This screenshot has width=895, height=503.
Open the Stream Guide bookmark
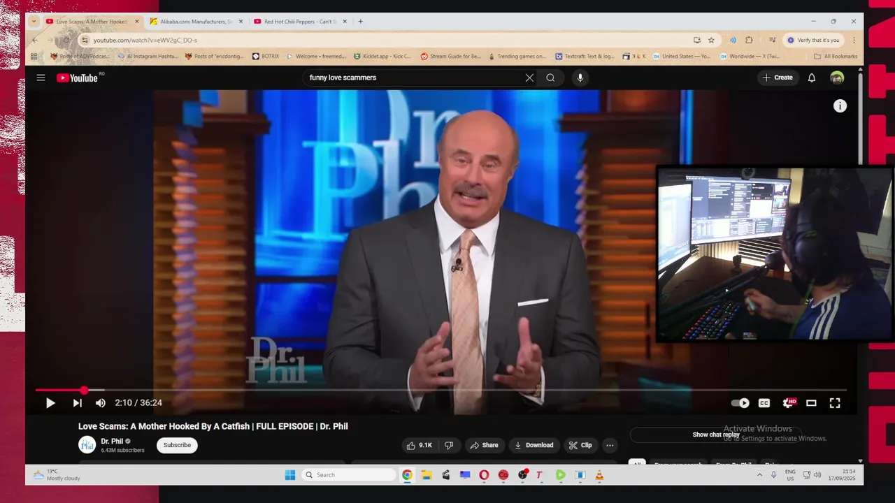(x=451, y=57)
